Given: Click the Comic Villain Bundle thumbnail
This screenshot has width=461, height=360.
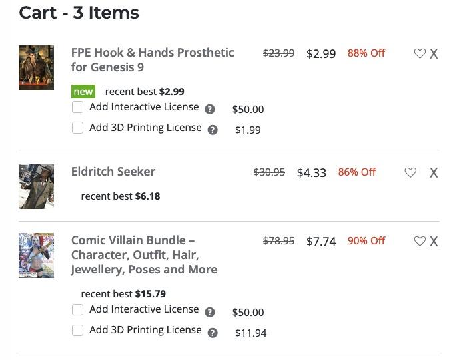Looking at the screenshot, I should (36, 256).
